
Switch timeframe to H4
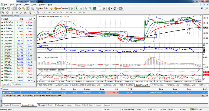(71, 13)
